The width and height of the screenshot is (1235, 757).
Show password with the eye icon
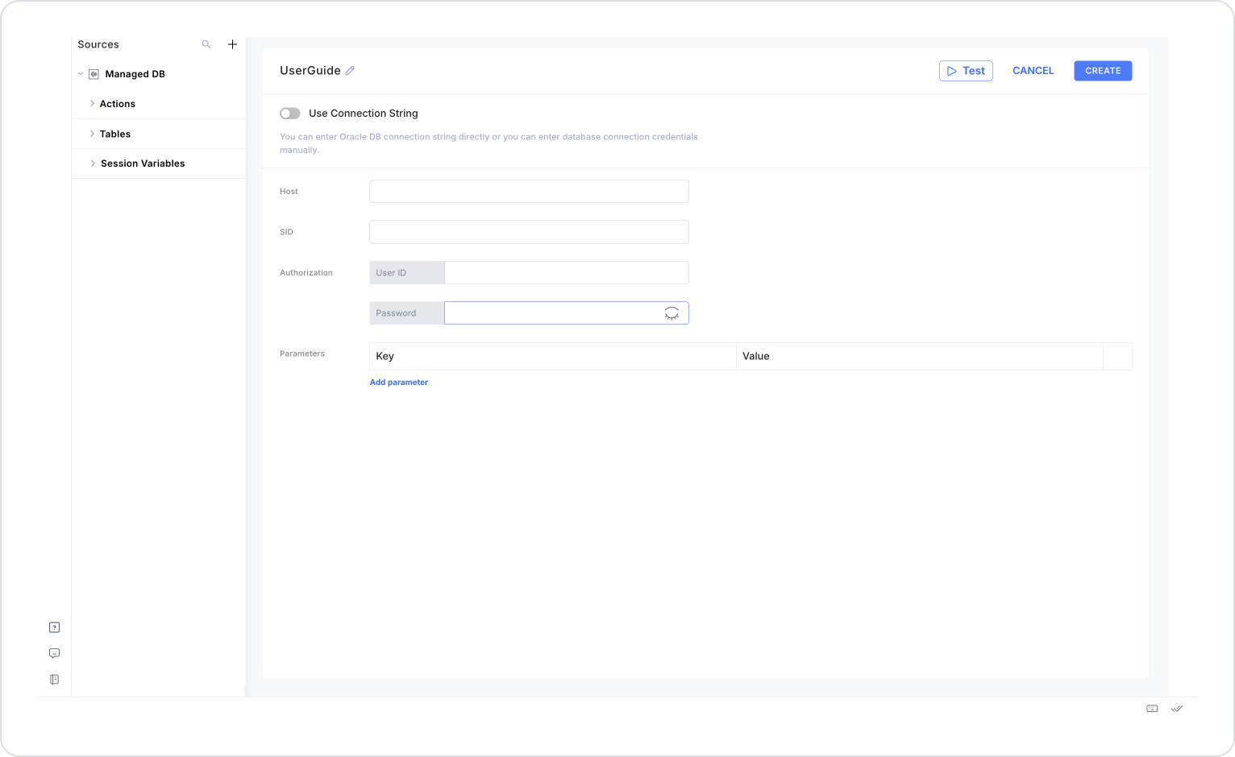672,313
